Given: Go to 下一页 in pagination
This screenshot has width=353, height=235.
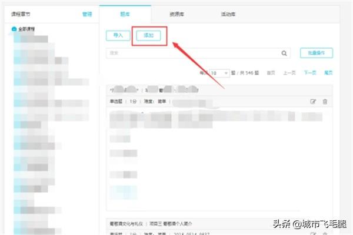Looking at the screenshot, I should coord(310,73).
